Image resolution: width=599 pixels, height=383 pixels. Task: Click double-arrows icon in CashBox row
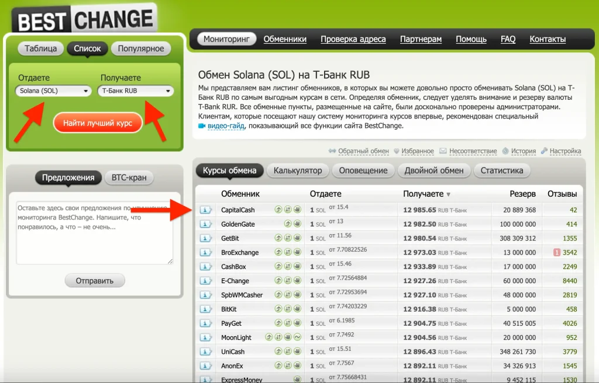click(x=288, y=266)
